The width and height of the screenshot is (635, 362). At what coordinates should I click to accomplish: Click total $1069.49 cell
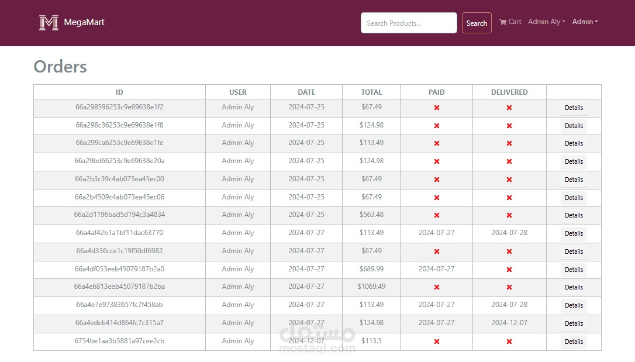371,287
